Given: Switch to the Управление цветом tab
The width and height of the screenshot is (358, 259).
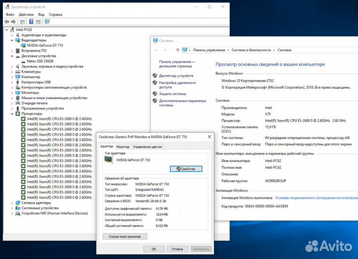Looking at the screenshot, I should pos(148,147).
